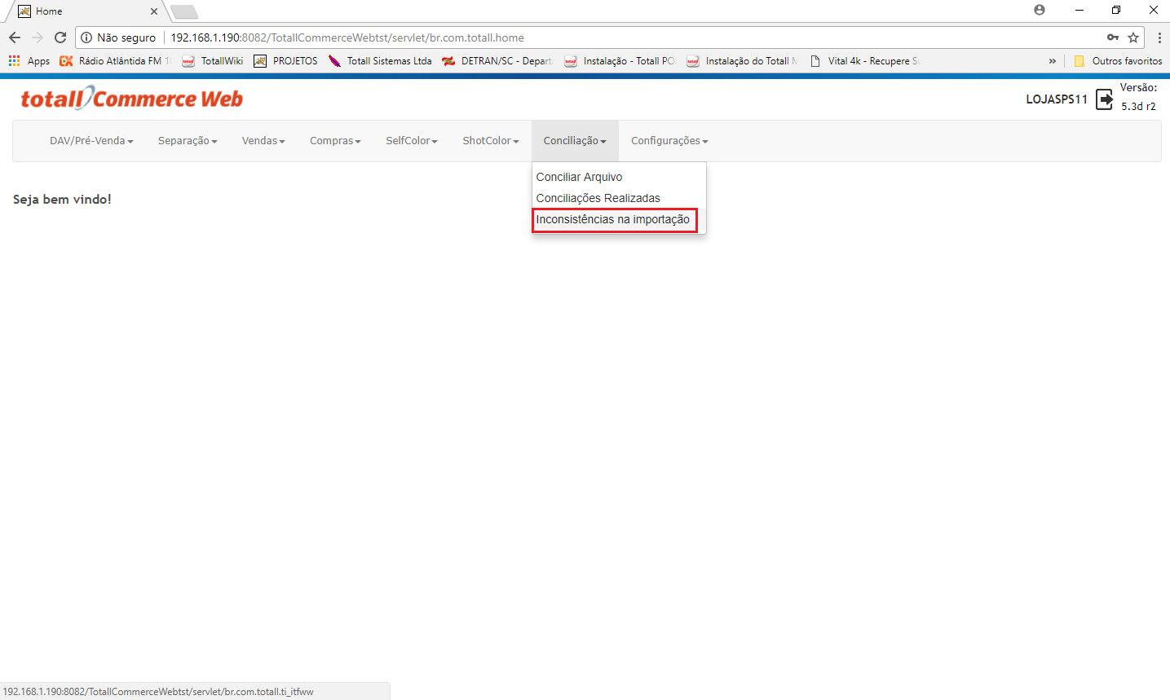Open the Outros favoritos folder
The image size is (1170, 700).
[x=1118, y=61]
